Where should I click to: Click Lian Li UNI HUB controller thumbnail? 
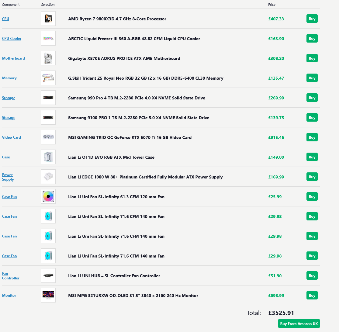[48, 275]
